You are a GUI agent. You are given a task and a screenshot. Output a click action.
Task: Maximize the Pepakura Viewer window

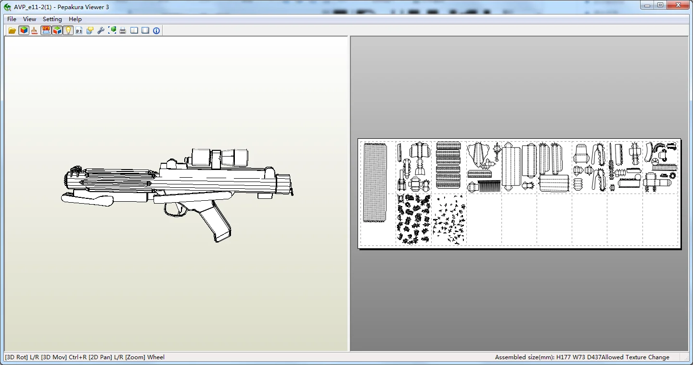660,5
